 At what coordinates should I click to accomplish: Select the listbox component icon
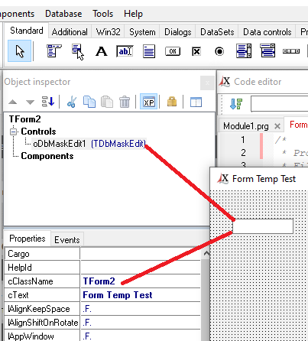click(x=244, y=50)
